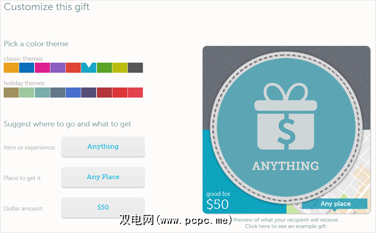This screenshot has height=233, width=376.
Task: Change the $50 dollar amount button
Action: pyautogui.click(x=103, y=208)
